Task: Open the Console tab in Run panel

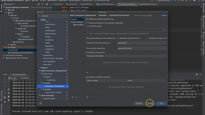Action: click(x=13, y=78)
